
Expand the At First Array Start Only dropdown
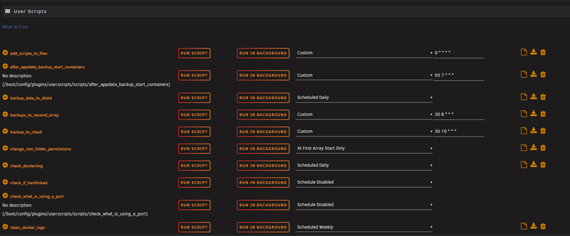[x=364, y=148]
